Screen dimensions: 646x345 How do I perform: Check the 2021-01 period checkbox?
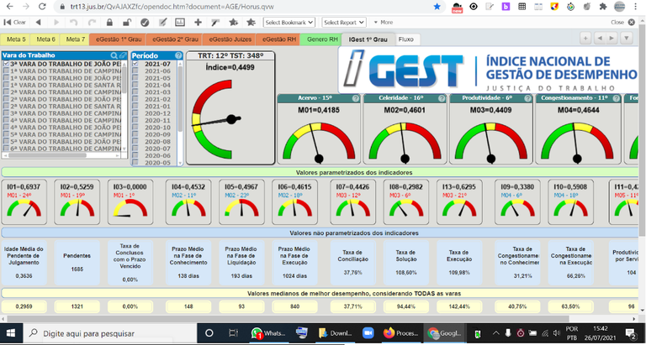point(135,106)
